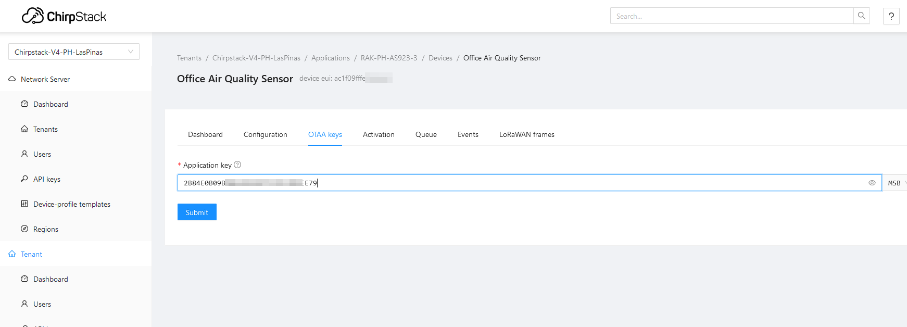Image resolution: width=907 pixels, height=327 pixels.
Task: Open Device-profile templates in sidebar
Action: [76, 204]
